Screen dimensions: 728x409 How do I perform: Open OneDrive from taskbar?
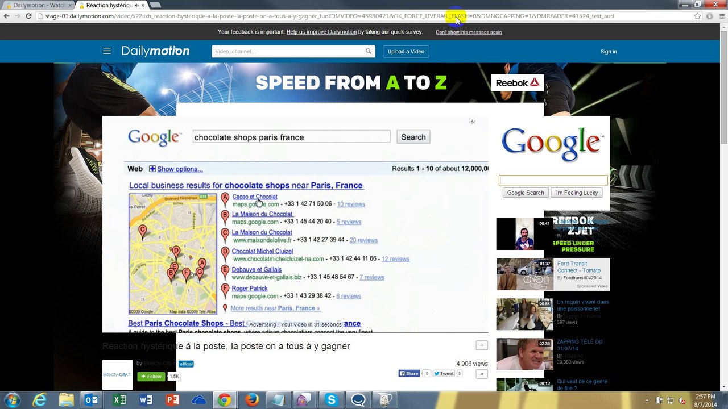click(199, 400)
